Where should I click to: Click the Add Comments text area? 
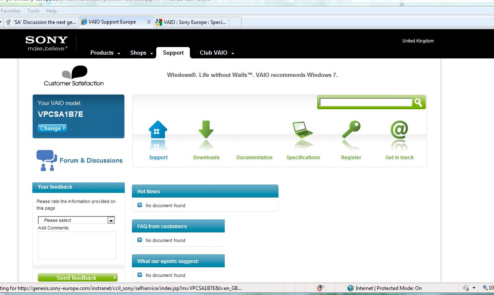point(77,245)
